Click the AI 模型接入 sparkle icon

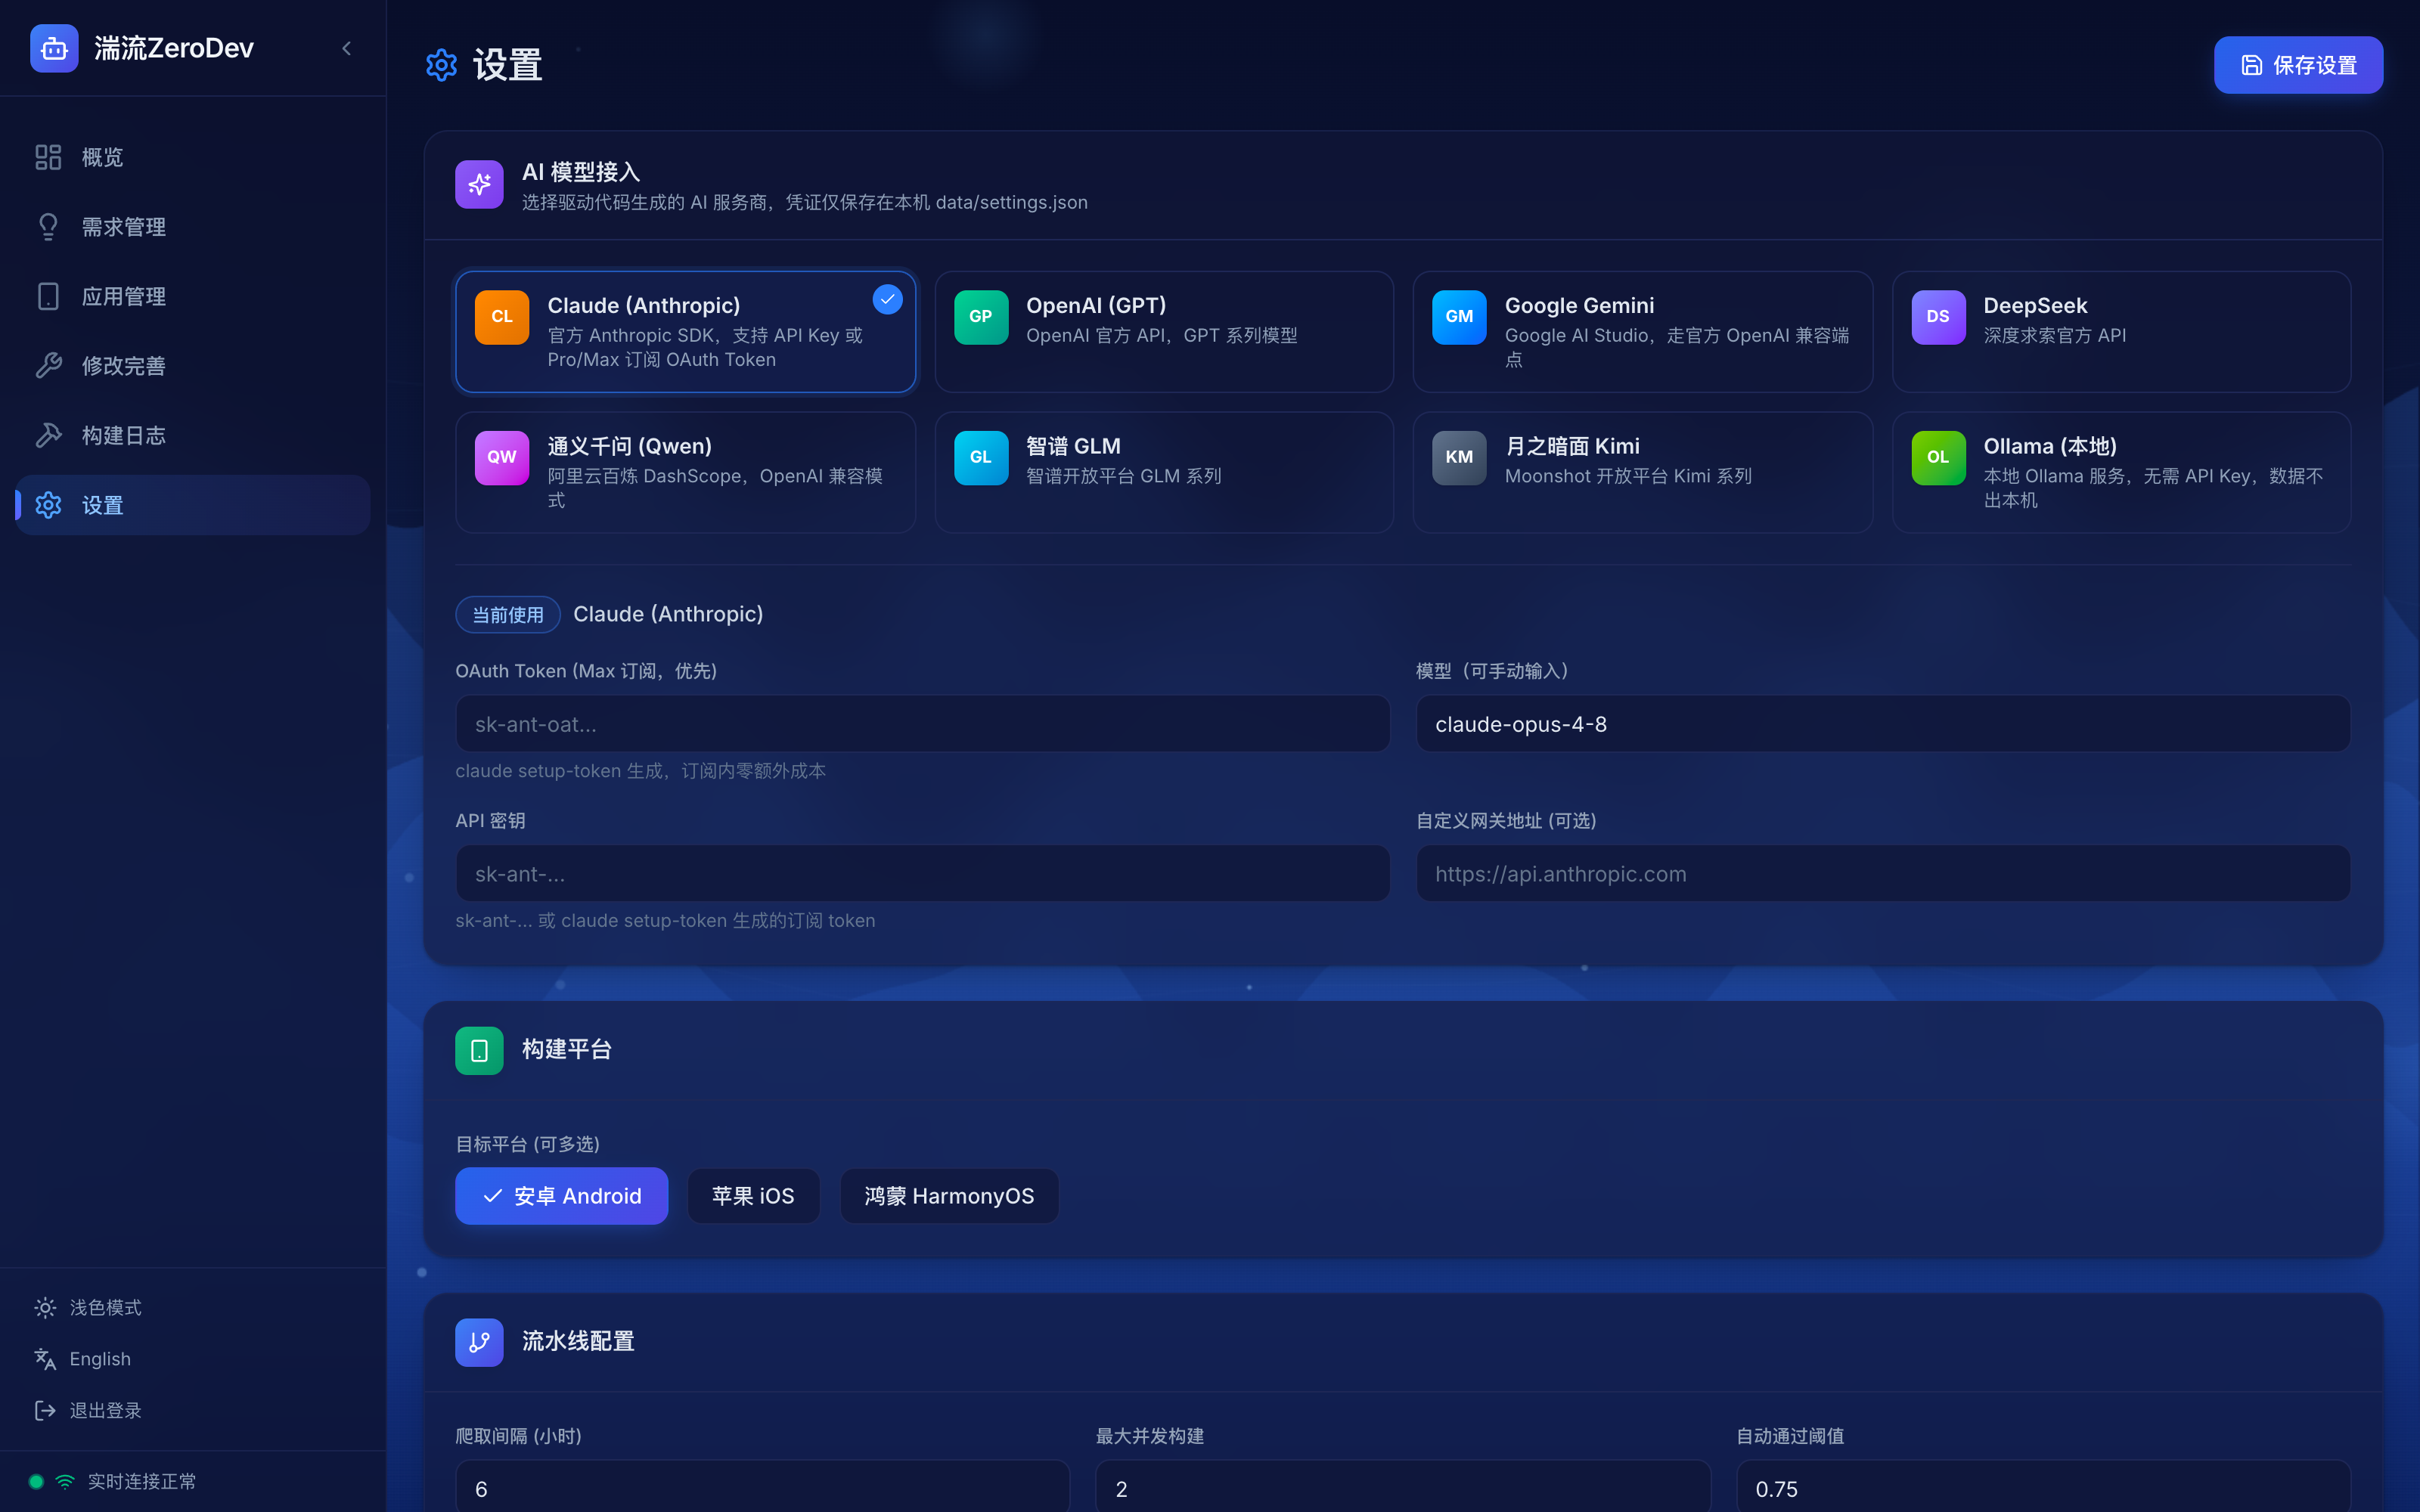(x=479, y=184)
